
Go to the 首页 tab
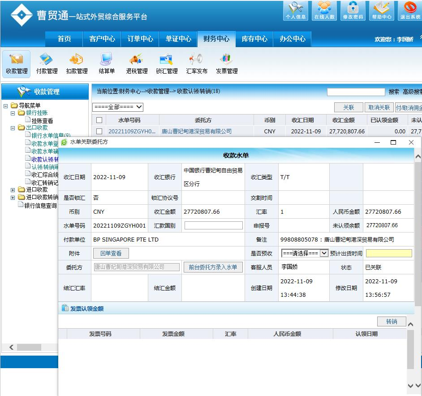pos(64,39)
